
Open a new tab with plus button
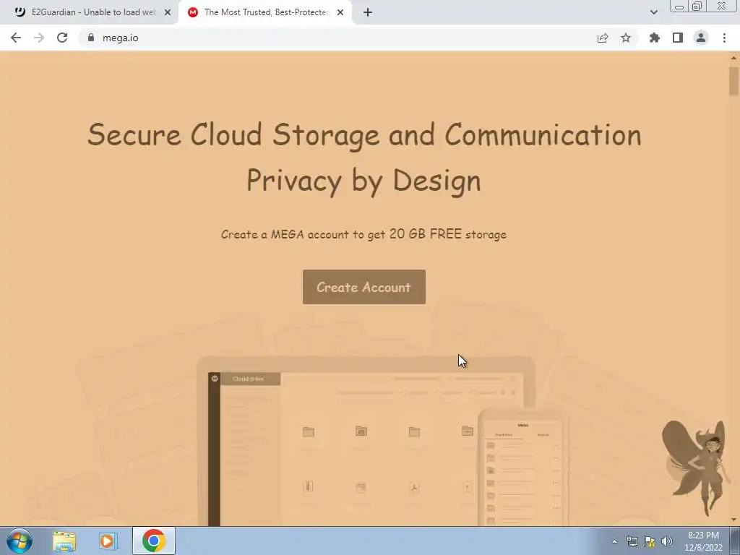tap(368, 12)
